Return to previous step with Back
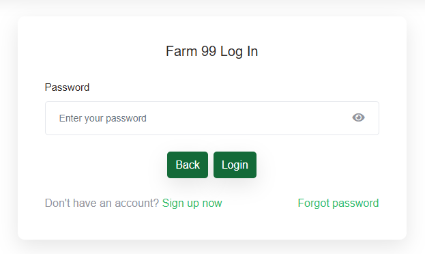The image size is (425, 254). pos(188,165)
